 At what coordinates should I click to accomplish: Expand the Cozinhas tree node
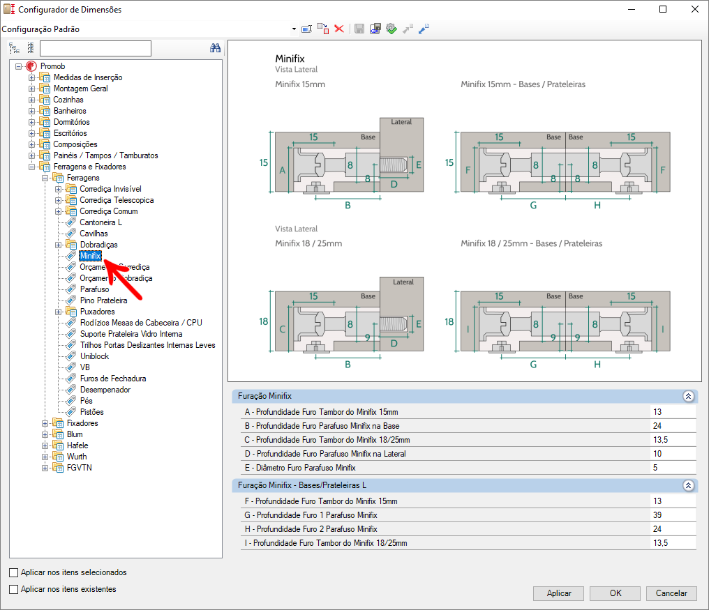point(31,100)
